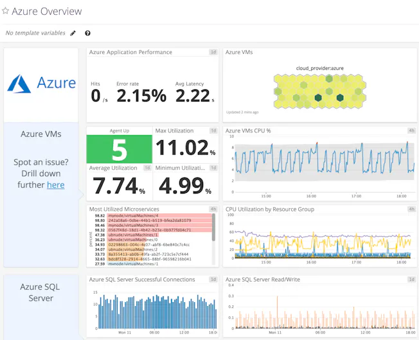Screen dimensions: 419x340
Task: Click the pencil icon to edit template variables
Action: (73, 33)
